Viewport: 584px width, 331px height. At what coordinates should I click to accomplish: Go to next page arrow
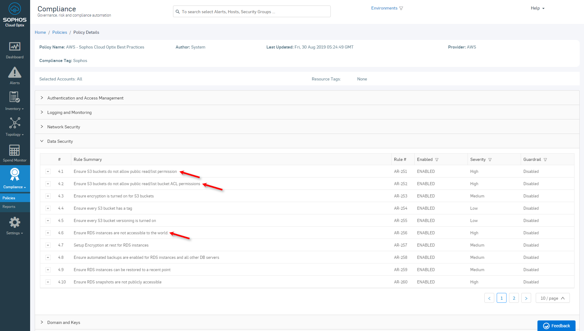(x=526, y=298)
